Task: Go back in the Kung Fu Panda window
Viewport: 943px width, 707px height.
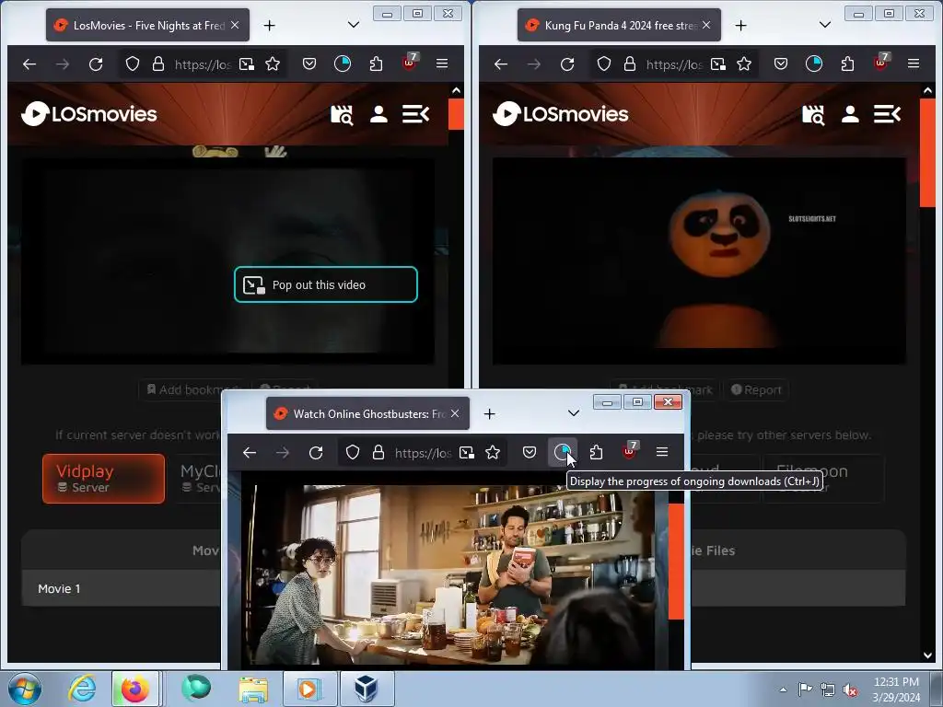Action: [x=501, y=64]
